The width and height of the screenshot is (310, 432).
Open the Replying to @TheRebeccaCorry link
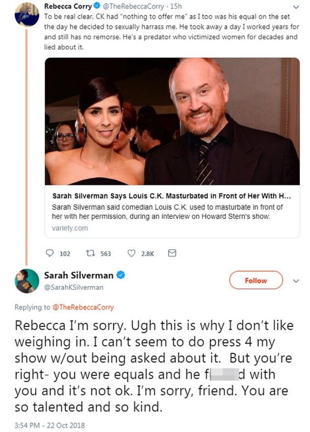tap(83, 307)
